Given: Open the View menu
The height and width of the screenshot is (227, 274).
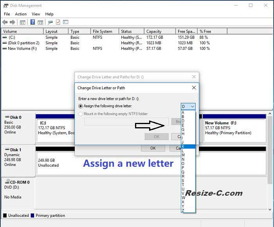Looking at the screenshot, I should coord(36,14).
